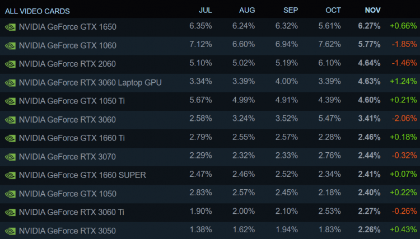
Task: Click the 6.27% November share for GTX 1650
Action: click(x=369, y=26)
